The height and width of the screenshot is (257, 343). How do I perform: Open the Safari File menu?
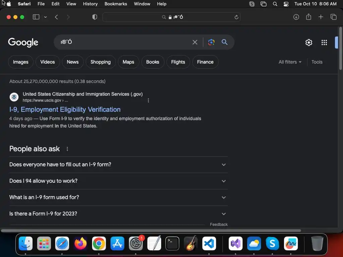[x=41, y=4]
